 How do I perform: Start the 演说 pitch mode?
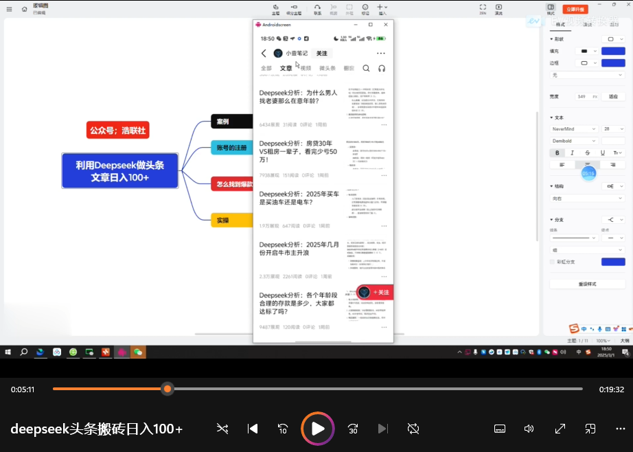click(499, 10)
